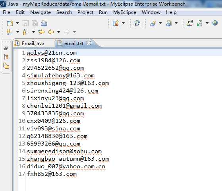Open the Run menu
This screenshot has height=191, width=222.
pyautogui.click(x=103, y=12)
